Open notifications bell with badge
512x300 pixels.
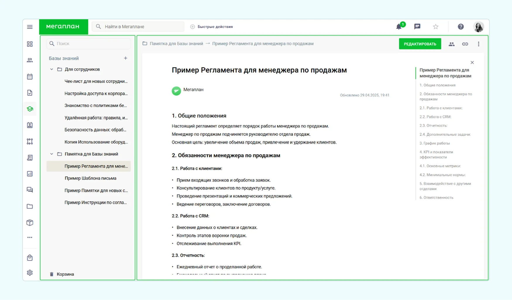tap(400, 26)
